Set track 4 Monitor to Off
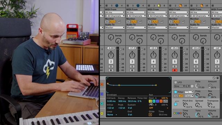The height and width of the screenshot is (125, 222). [161, 22]
